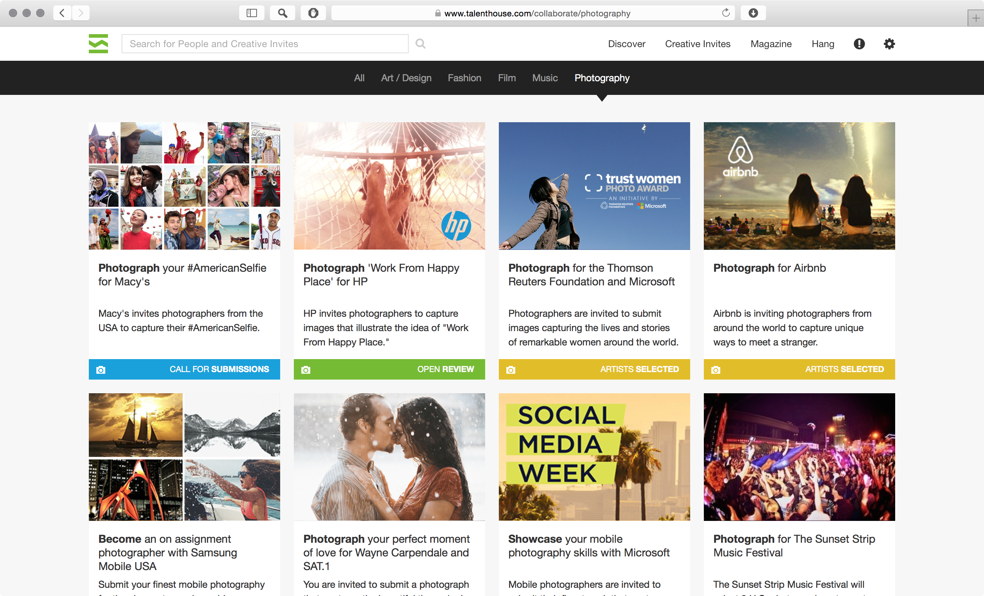Image resolution: width=984 pixels, height=596 pixels.
Task: Click the Samsung four-photo collage thumbnail
Action: (x=184, y=457)
